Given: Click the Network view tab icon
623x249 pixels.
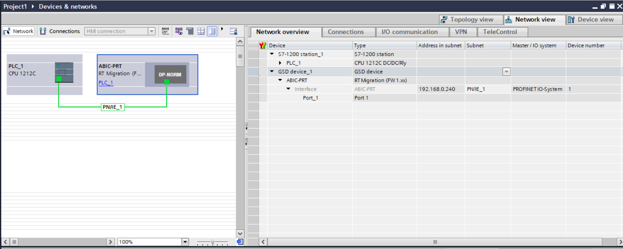Looking at the screenshot, I should (x=509, y=20).
